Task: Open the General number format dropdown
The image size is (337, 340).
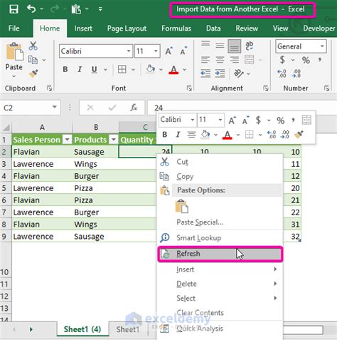Action: tap(322, 46)
